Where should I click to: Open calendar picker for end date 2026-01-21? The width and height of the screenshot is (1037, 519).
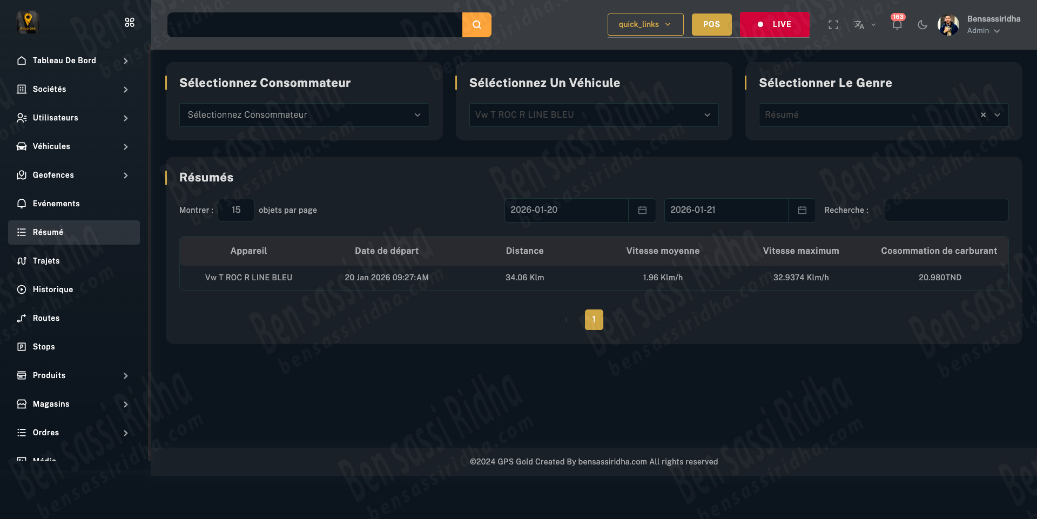point(802,210)
